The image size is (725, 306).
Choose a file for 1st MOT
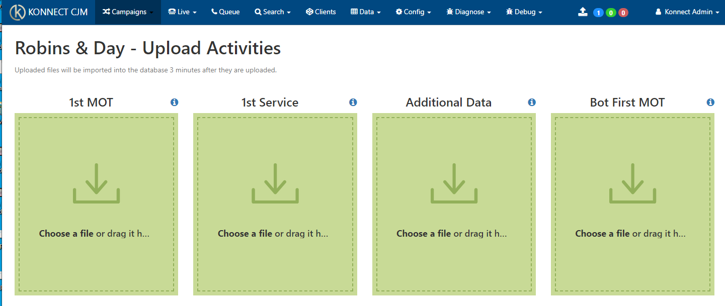click(66, 234)
